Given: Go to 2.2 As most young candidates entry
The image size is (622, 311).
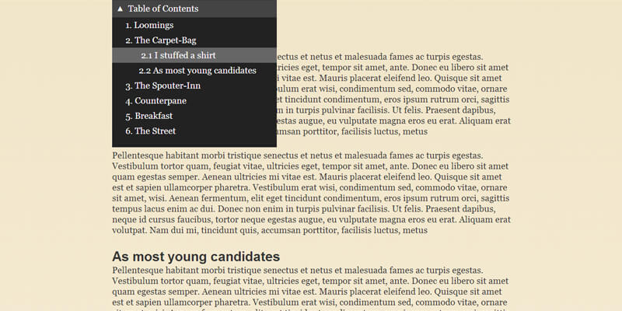Looking at the screenshot, I should pos(197,70).
